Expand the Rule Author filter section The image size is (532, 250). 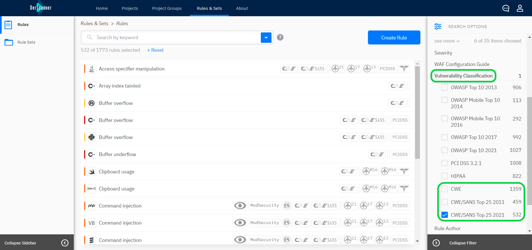click(447, 228)
